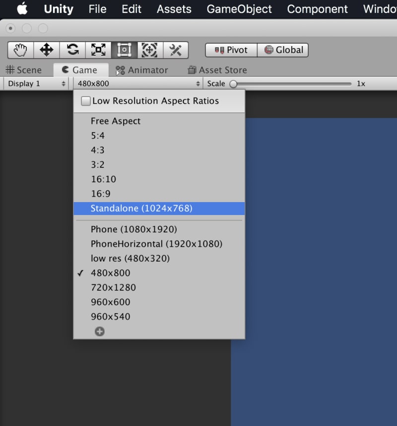Add a new custom resolution with plus
The width and height of the screenshot is (397, 426).
[100, 331]
